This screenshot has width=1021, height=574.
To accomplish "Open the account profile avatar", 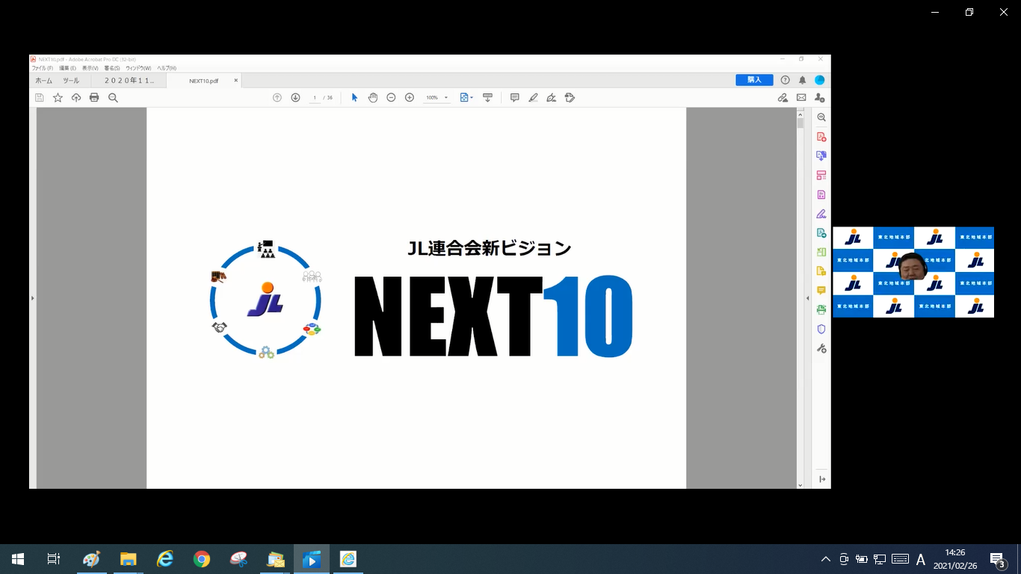I will click(819, 80).
